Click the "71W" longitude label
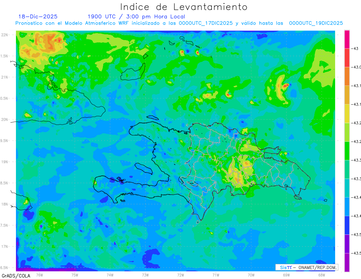Viewport: 361px width, 279px height. 216,275
